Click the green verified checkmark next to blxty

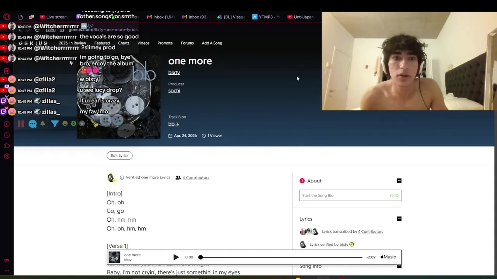pyautogui.click(x=351, y=245)
